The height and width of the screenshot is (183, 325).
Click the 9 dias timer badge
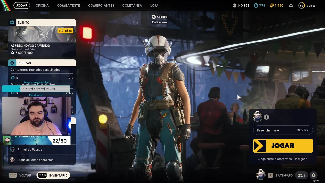click(65, 31)
